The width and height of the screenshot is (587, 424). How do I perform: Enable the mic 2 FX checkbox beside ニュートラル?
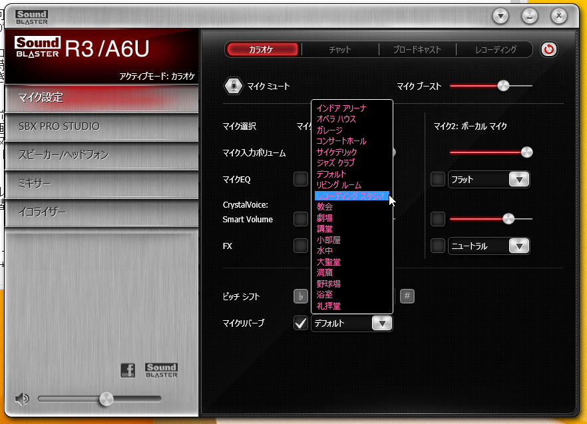tap(438, 246)
